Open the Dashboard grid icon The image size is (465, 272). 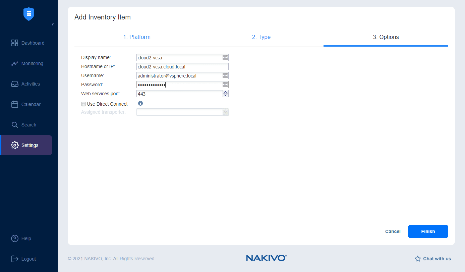pos(15,43)
